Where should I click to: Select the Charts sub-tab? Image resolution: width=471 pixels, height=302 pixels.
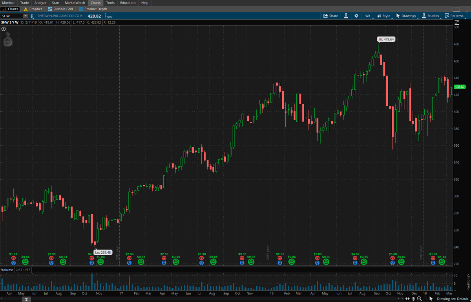[x=10, y=9]
